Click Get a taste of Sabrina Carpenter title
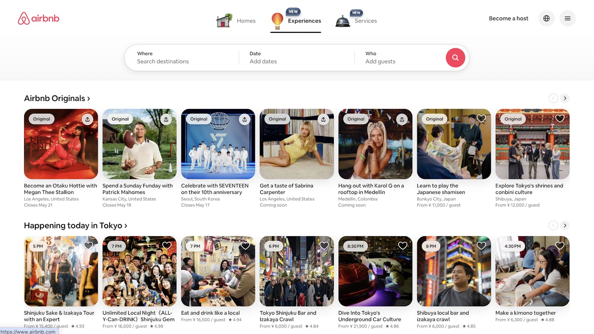Viewport: 594px width, 334px height. click(286, 189)
